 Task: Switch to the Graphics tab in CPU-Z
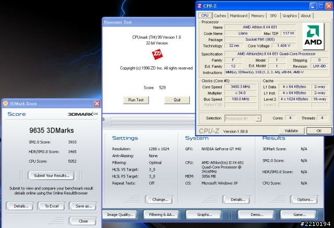pos(290,16)
